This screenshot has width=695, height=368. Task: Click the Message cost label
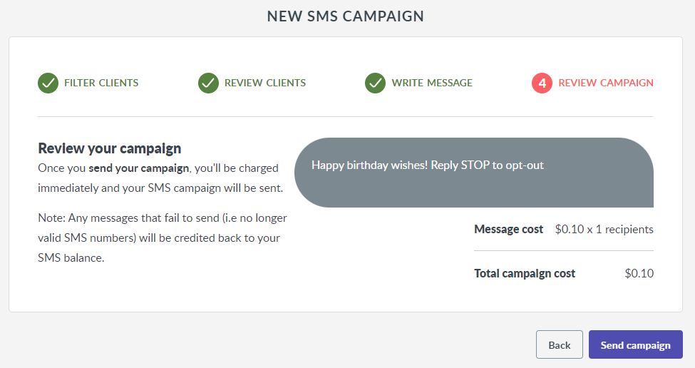pyautogui.click(x=508, y=229)
